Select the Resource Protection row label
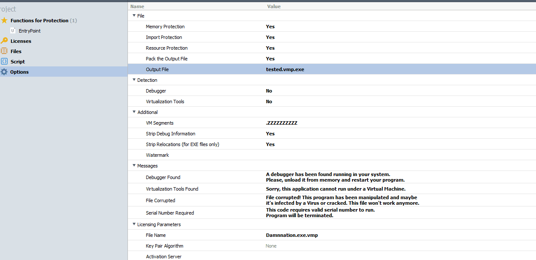The height and width of the screenshot is (260, 536). coord(167,48)
